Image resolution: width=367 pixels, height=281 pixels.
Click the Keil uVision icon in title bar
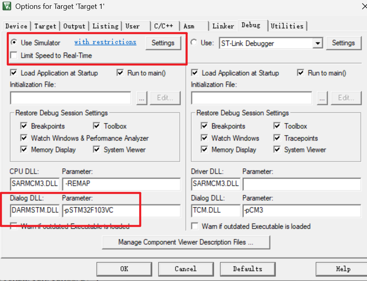pyautogui.click(x=6, y=6)
